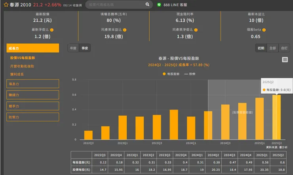Click the 每股盈餘(元) row label
This screenshot has height=175, width=293.
[81, 162]
